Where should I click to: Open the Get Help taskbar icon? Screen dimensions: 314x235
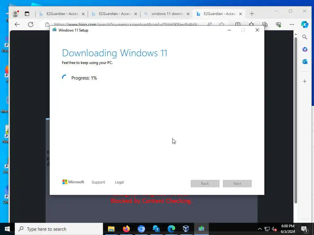click(156, 229)
